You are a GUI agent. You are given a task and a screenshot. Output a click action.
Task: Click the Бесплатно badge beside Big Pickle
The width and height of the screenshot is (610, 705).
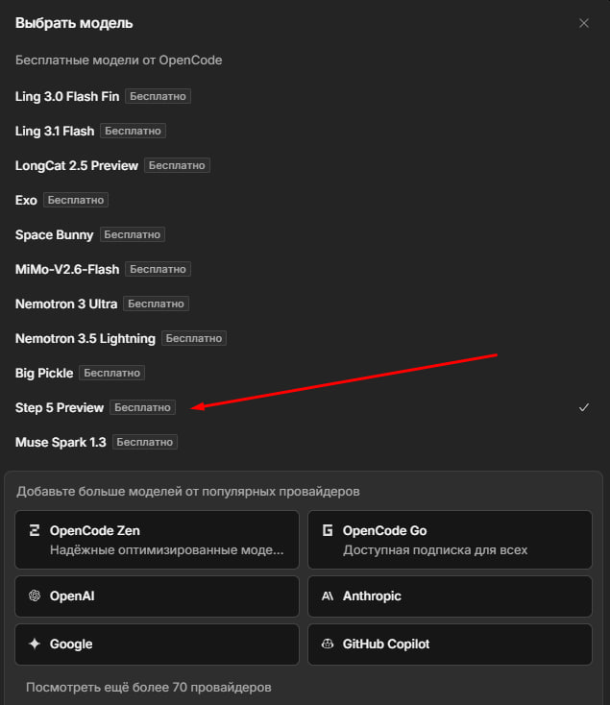click(x=112, y=374)
